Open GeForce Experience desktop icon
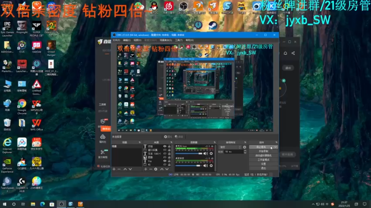The width and height of the screenshot is (371, 208). pyautogui.click(x=7, y=165)
